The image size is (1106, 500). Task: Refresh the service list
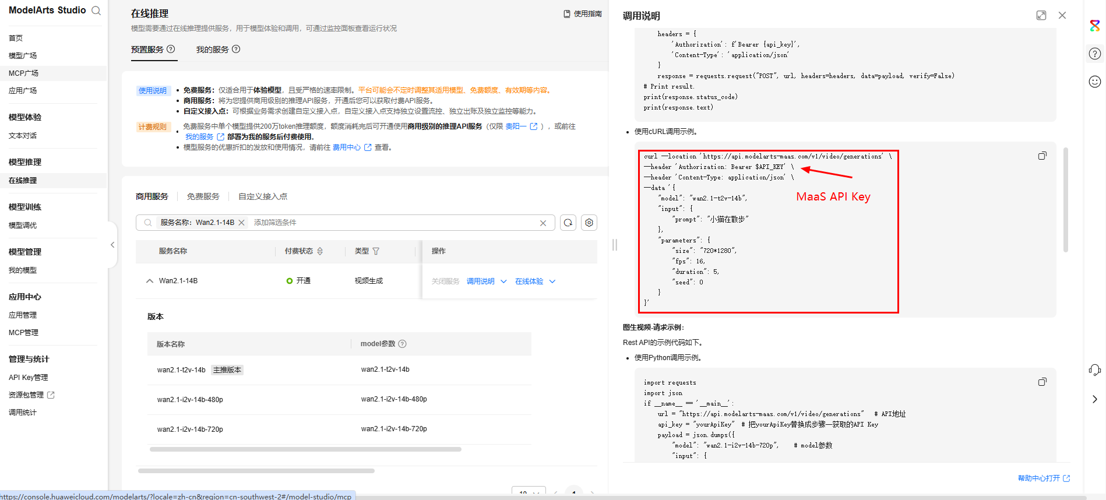point(568,223)
